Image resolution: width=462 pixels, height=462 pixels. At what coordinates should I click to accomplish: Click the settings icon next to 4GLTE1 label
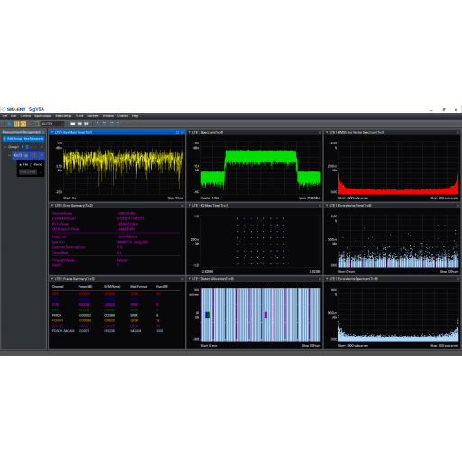[26, 155]
